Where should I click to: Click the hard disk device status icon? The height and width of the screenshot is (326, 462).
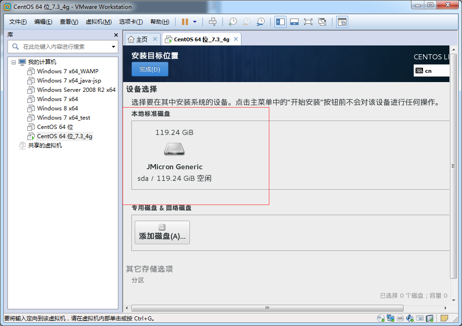click(x=429, y=318)
